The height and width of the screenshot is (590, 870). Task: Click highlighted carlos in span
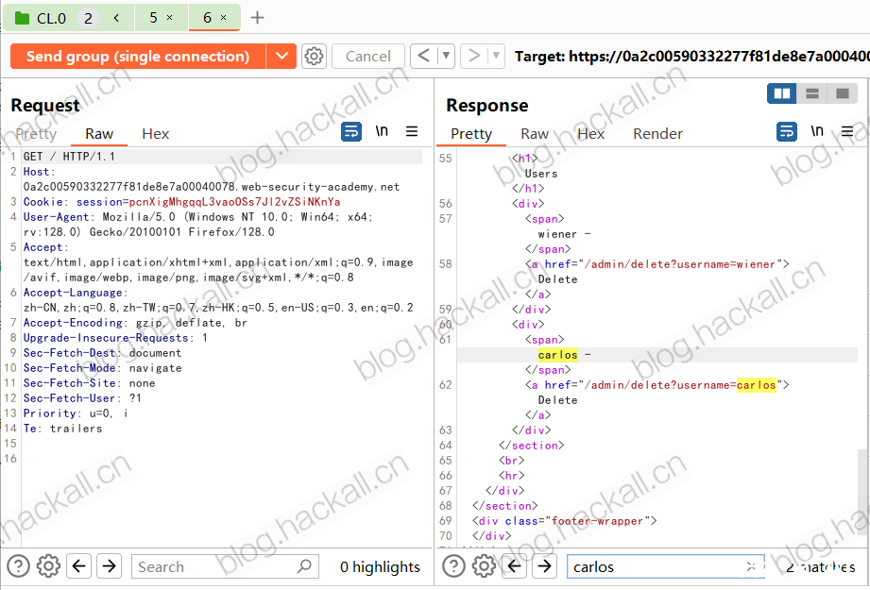click(x=557, y=355)
